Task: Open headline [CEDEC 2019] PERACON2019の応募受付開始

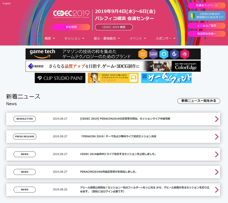Action: click(x=125, y=119)
